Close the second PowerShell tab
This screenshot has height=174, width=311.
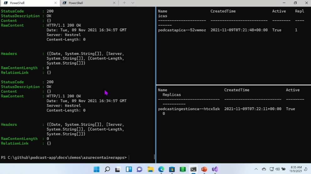(x=114, y=3)
